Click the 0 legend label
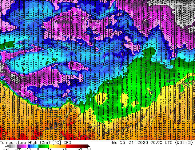 (x=38, y=149)
